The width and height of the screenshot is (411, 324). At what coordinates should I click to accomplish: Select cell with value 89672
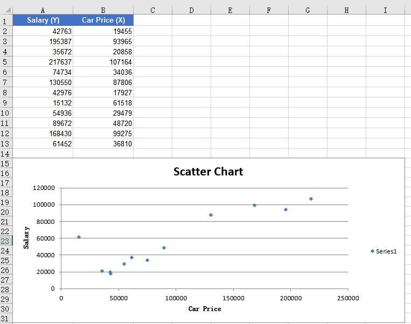43,123
